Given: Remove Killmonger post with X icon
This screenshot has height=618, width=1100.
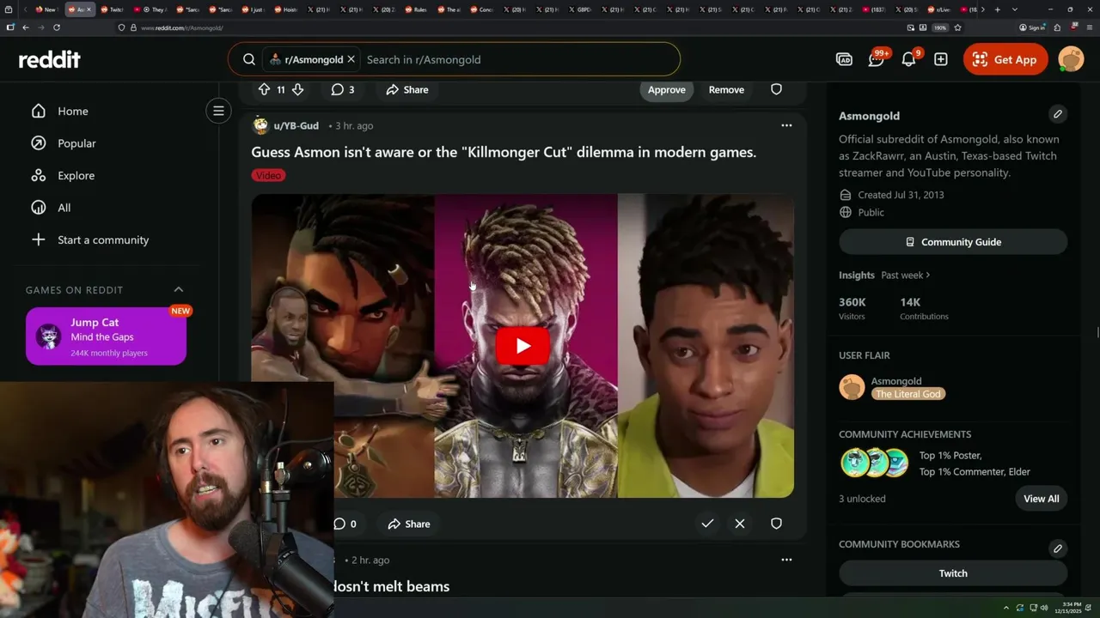Looking at the screenshot, I should [x=740, y=524].
